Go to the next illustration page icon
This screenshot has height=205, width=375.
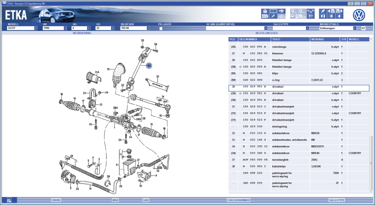point(339,11)
